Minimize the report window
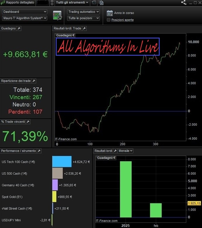This screenshot has height=228, width=202. click(x=191, y=3)
